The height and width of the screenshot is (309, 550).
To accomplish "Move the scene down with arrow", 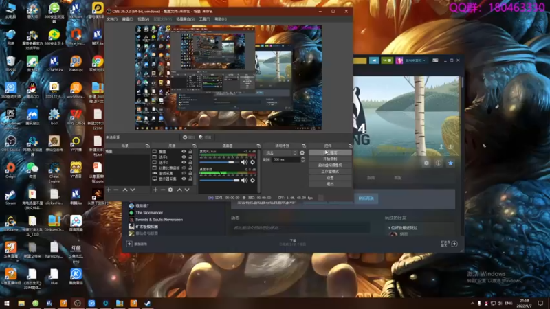I will click(133, 190).
